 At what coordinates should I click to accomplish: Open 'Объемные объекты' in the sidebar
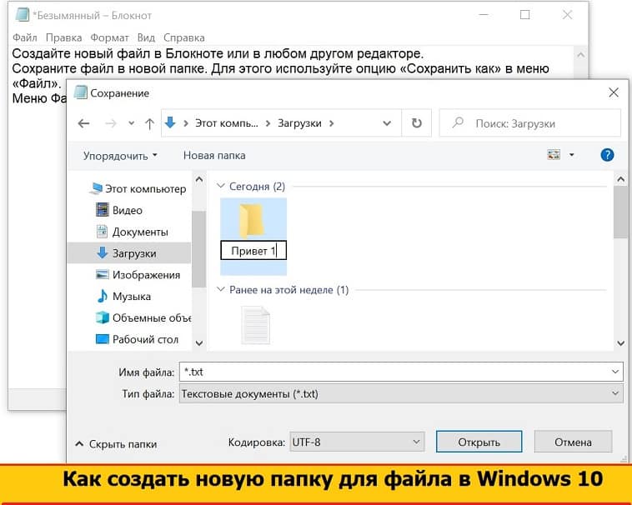tap(143, 317)
